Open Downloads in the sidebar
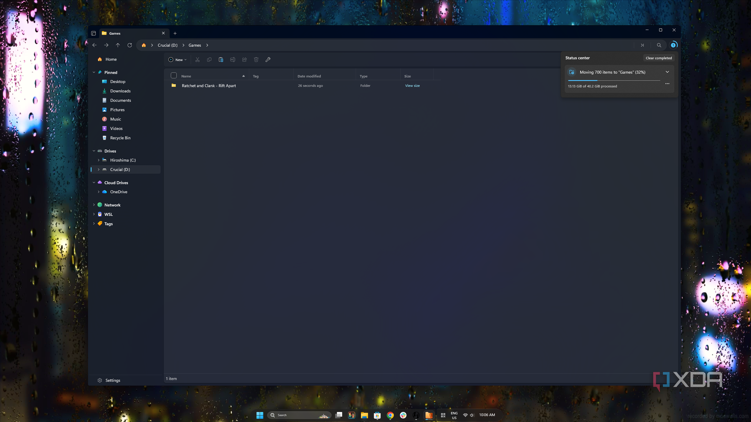The image size is (751, 422). coord(120,91)
